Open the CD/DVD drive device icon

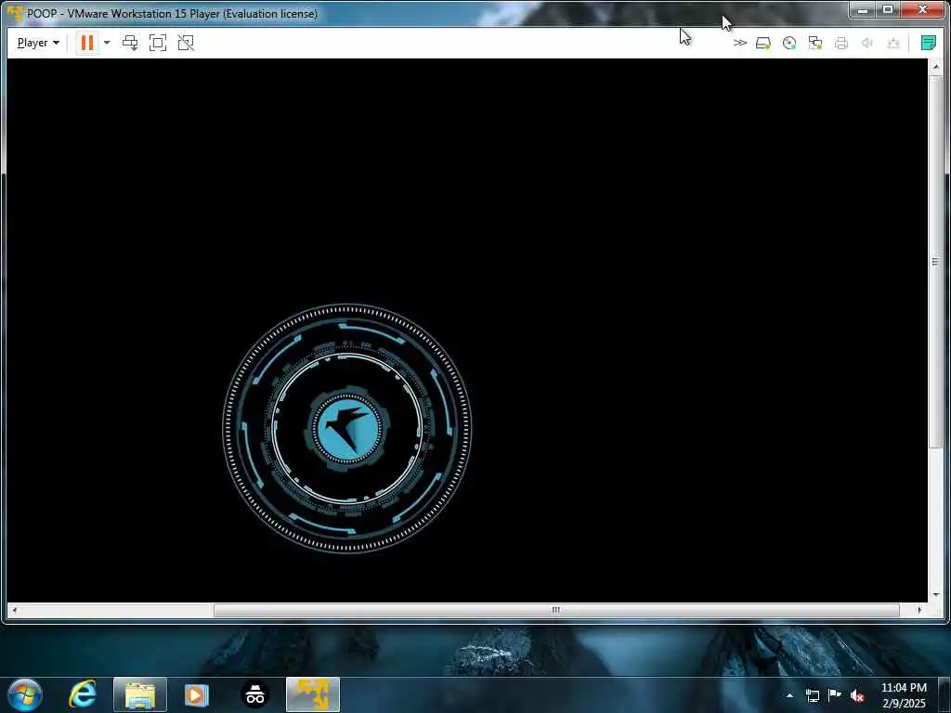789,43
